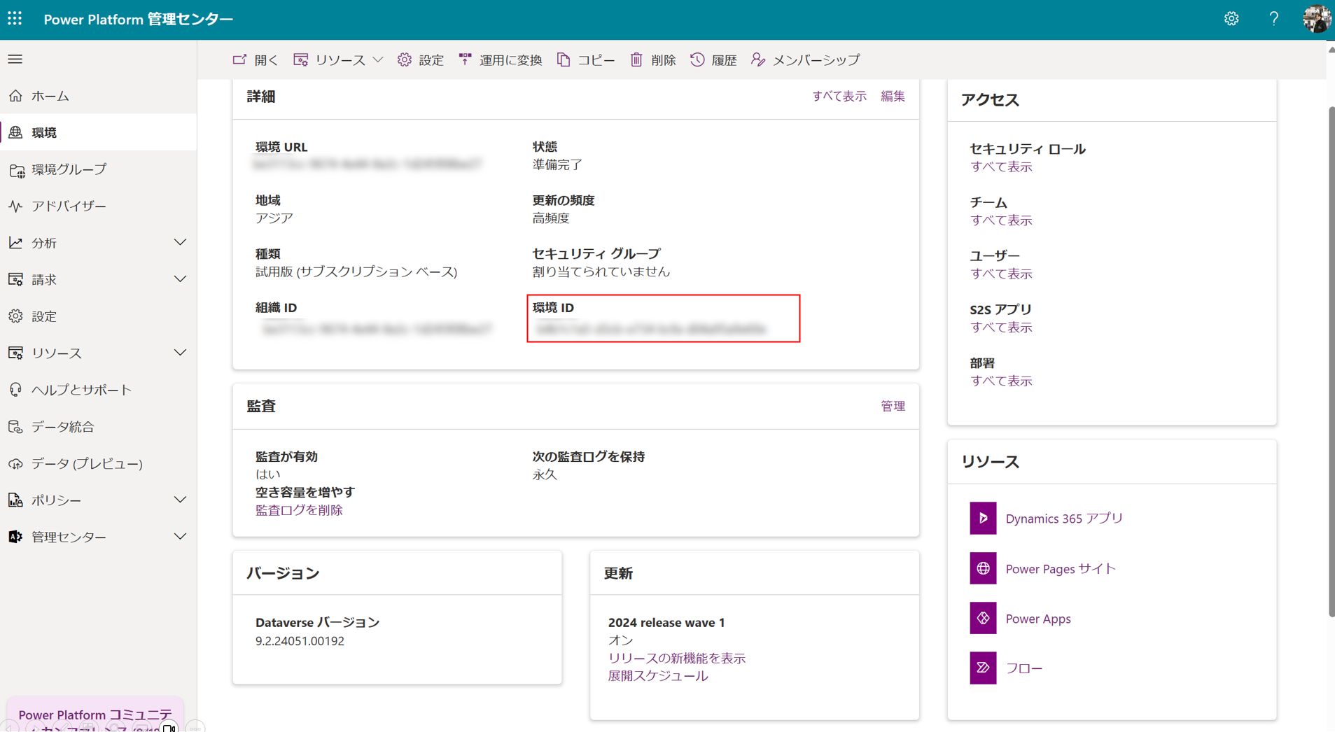Screen dimensions: 1335x732
Task: Select 環境グループ in the sidebar
Action: pos(99,169)
